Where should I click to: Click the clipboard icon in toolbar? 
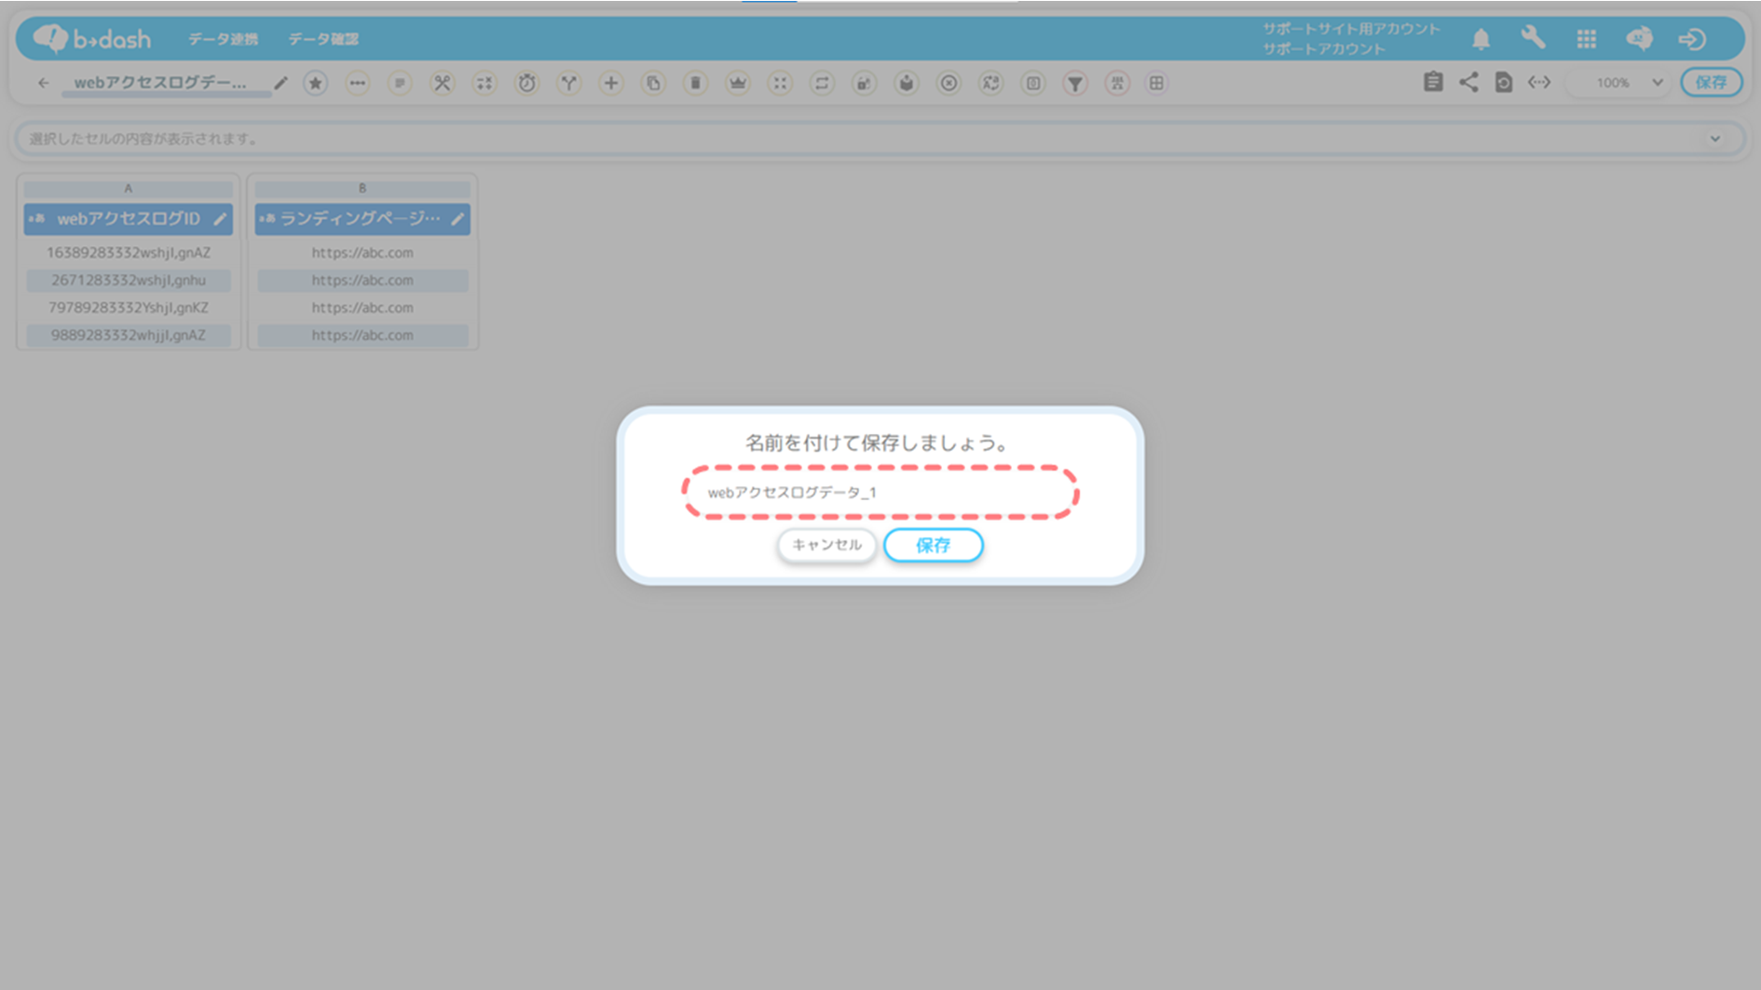[1433, 82]
